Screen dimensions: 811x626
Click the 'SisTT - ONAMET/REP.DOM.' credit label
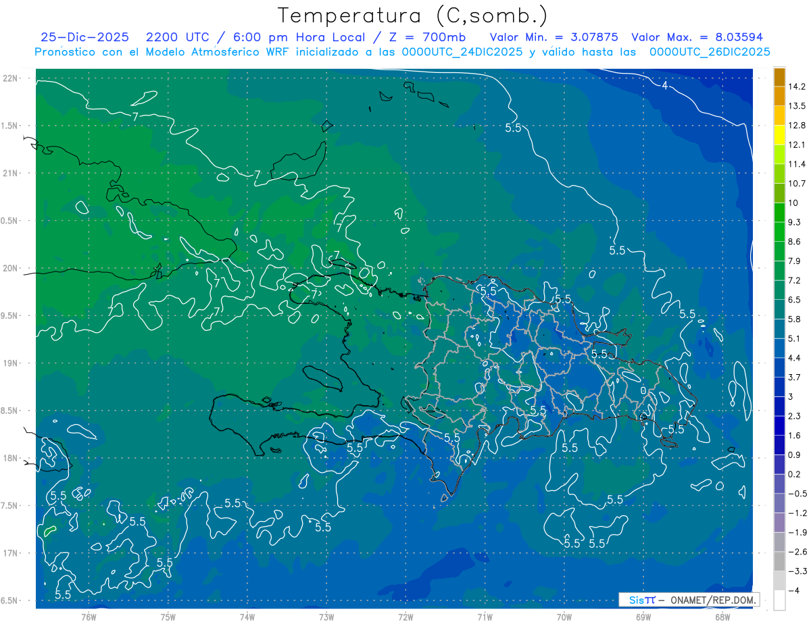pos(689,600)
